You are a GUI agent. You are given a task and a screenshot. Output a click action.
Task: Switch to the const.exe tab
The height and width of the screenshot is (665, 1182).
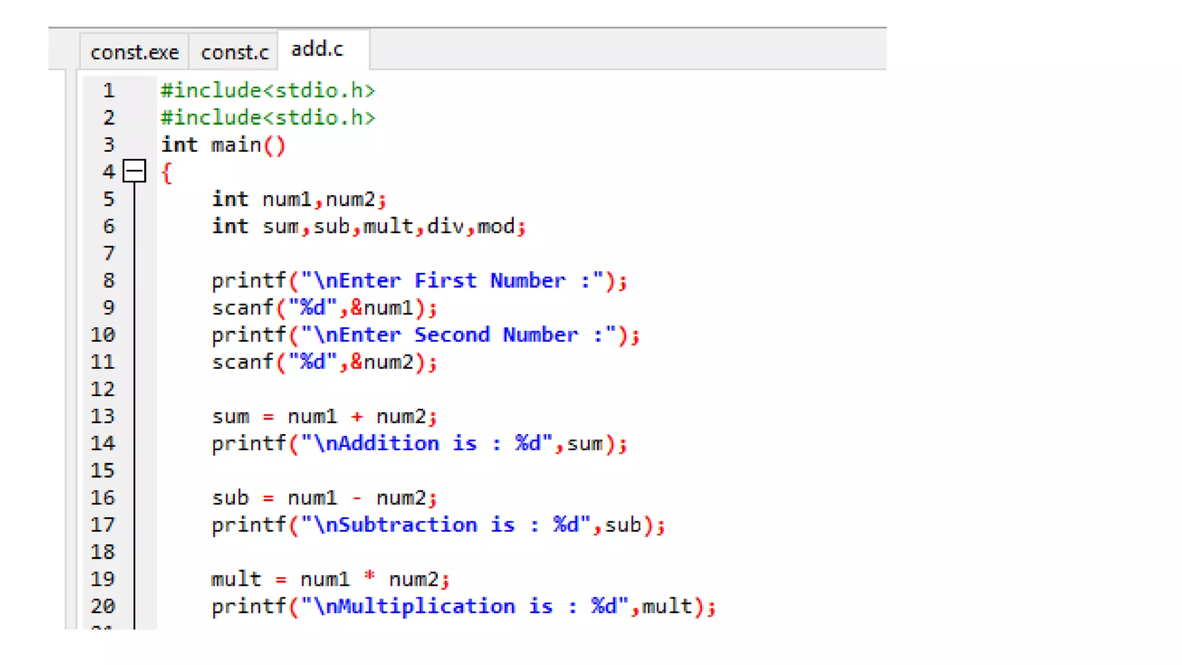coord(134,53)
